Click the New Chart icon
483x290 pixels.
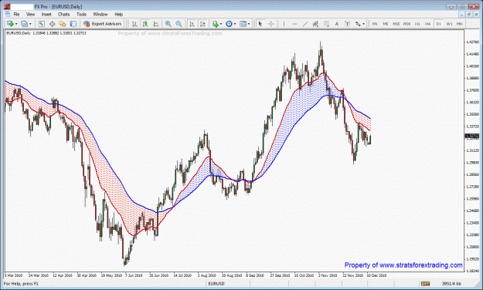(10, 24)
